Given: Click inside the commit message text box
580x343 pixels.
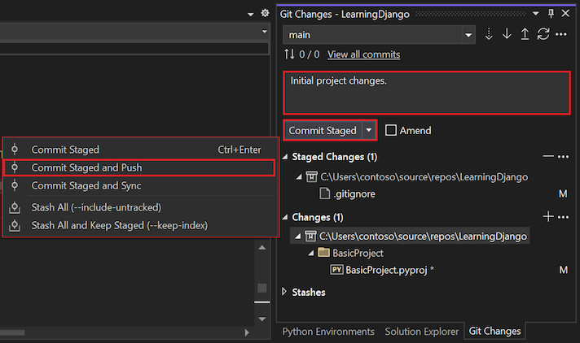Looking at the screenshot, I should 425,93.
